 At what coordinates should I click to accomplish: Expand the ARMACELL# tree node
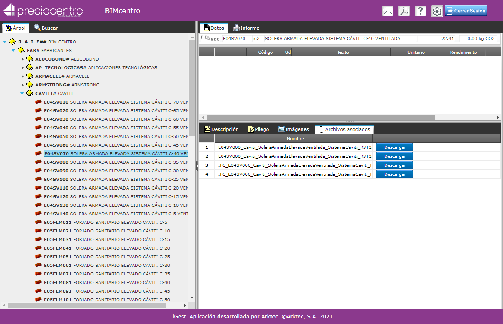point(22,76)
